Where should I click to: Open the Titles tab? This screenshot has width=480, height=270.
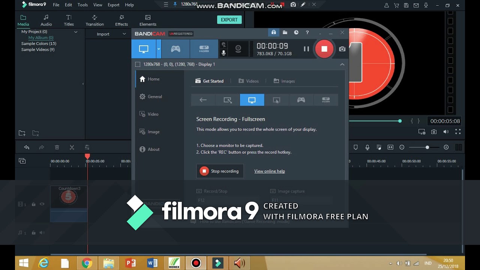pyautogui.click(x=69, y=20)
